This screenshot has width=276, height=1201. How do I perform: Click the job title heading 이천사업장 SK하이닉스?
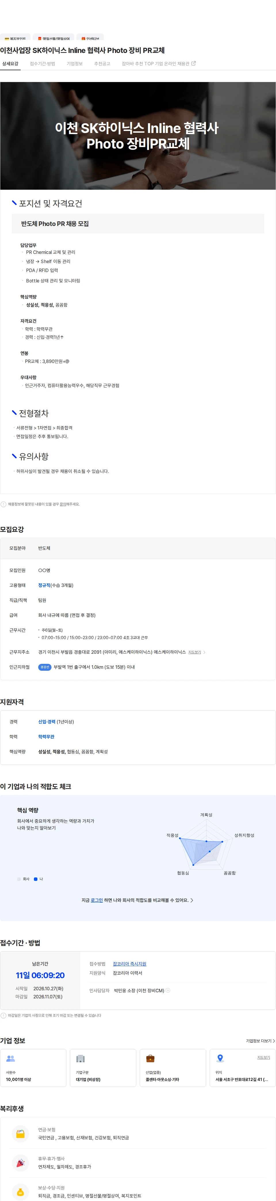pyautogui.click(x=83, y=50)
